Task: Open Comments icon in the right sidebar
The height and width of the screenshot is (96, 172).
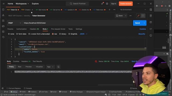Action: (151, 22)
